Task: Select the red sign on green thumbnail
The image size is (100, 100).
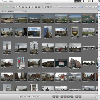Action: coord(61,63)
